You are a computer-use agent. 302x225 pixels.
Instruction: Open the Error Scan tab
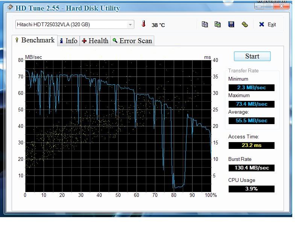pos(132,41)
